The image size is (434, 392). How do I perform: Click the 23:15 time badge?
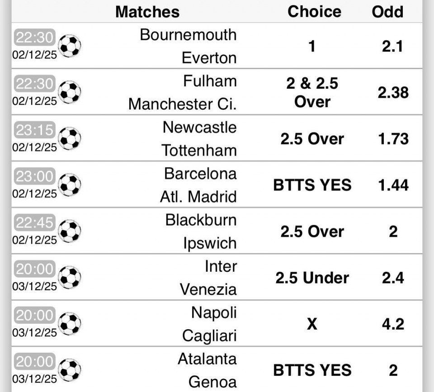[x=35, y=130]
